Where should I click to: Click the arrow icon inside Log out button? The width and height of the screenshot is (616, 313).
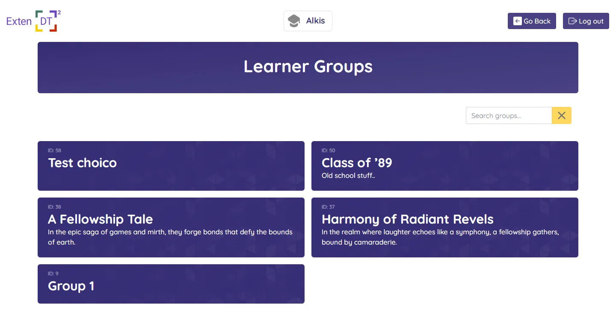coord(572,21)
